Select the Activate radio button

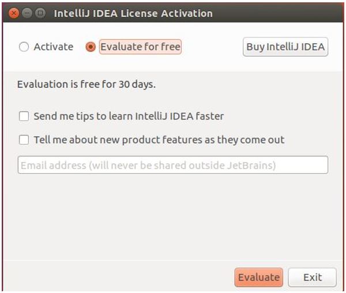pyautogui.click(x=24, y=47)
